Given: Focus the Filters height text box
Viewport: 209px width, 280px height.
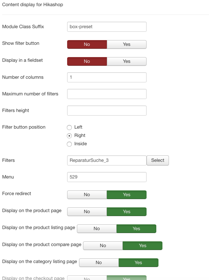Looking at the screenshot, I should point(107,111).
